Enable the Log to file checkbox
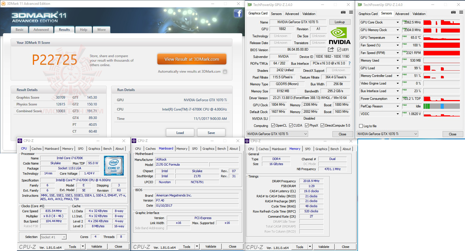The width and height of the screenshot is (465, 251). (x=361, y=126)
